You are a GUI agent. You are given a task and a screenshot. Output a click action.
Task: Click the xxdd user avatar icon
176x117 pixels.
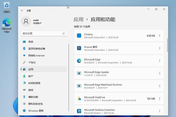coord(26,22)
